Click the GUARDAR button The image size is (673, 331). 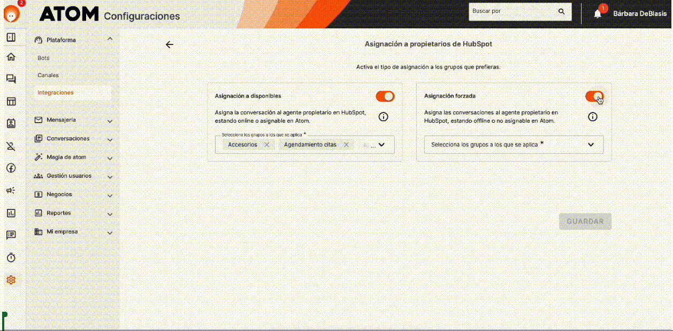click(585, 221)
